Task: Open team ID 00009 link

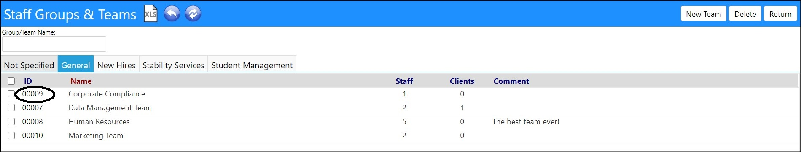Action: point(32,94)
